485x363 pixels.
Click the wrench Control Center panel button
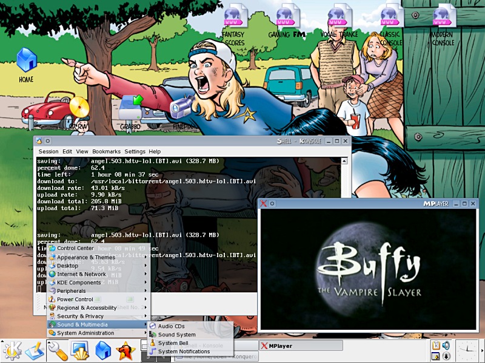pyautogui.click(x=58, y=351)
